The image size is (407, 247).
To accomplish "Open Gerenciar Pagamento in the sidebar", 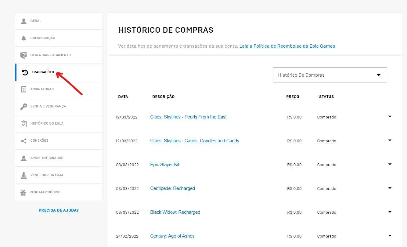I will 59,55.
